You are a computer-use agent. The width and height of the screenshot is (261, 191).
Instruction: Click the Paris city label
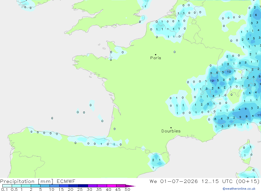pyautogui.click(x=156, y=58)
